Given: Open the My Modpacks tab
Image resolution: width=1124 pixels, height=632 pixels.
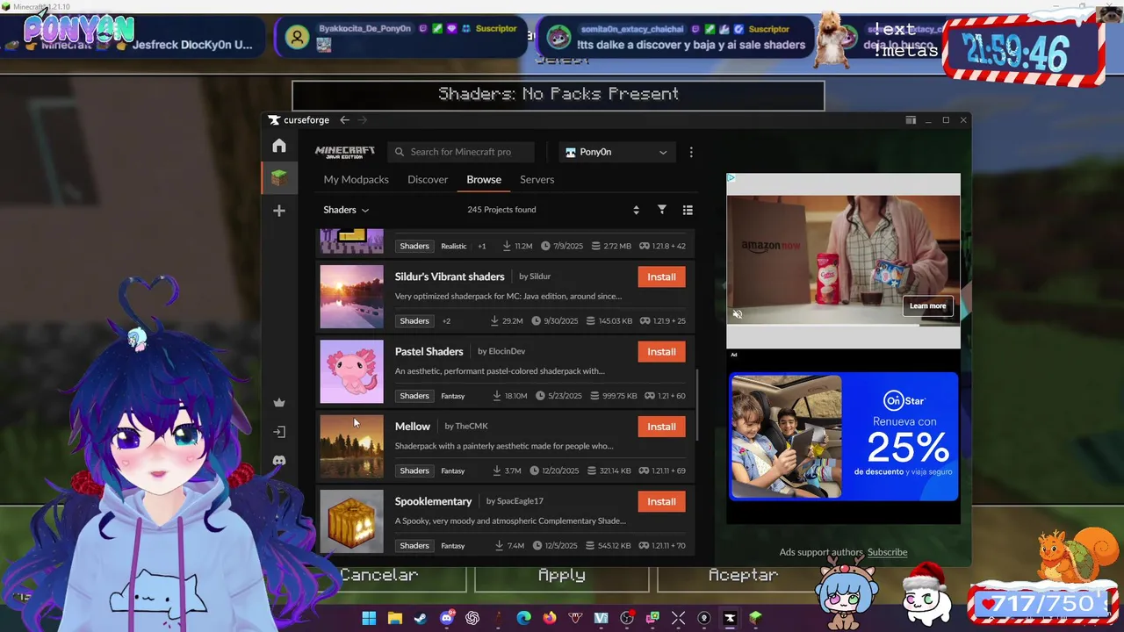Looking at the screenshot, I should (x=356, y=179).
